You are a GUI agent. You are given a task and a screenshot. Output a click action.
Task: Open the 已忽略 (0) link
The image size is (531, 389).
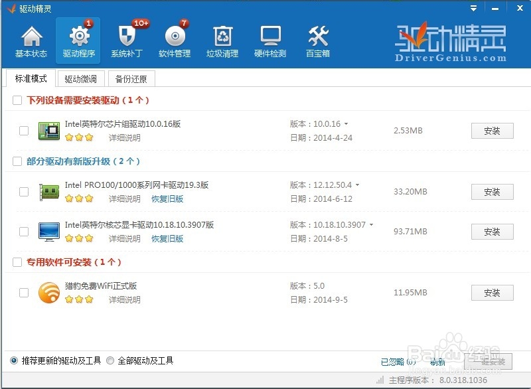click(x=398, y=362)
